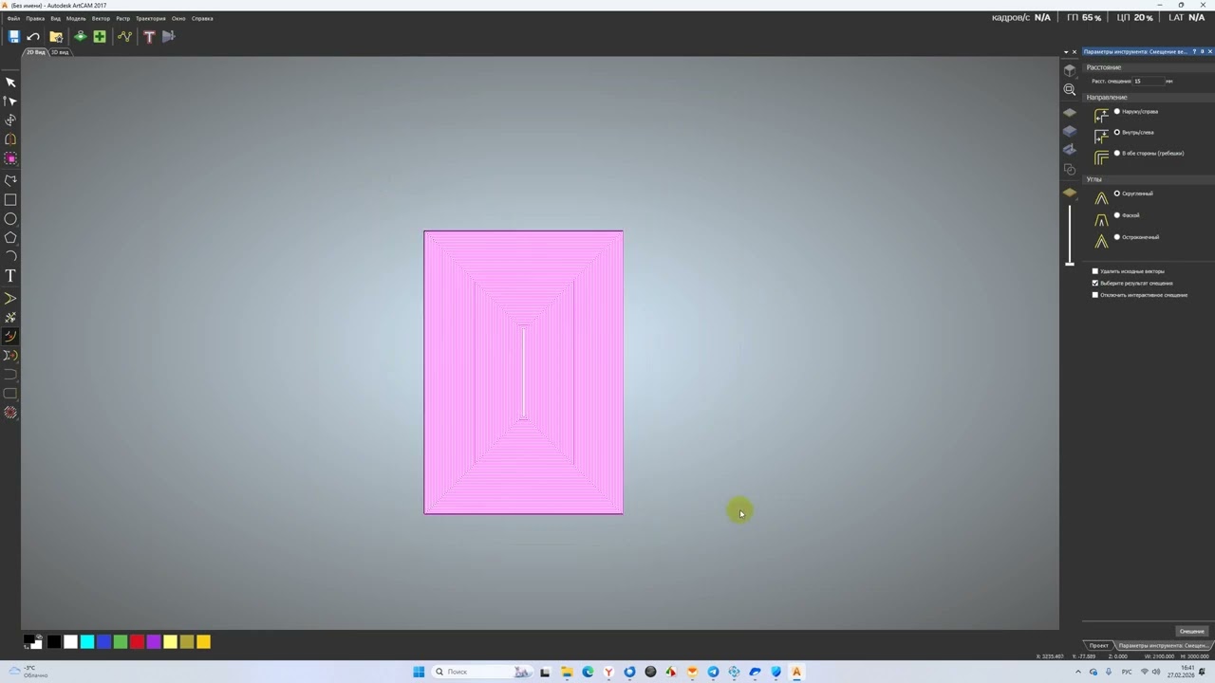Click the relief contrast vertical slider

click(x=1070, y=235)
